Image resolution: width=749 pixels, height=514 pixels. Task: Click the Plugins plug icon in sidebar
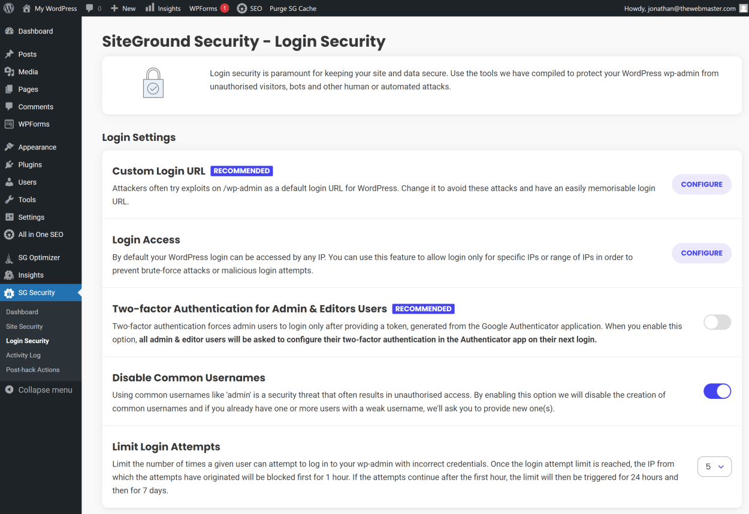(x=9, y=164)
